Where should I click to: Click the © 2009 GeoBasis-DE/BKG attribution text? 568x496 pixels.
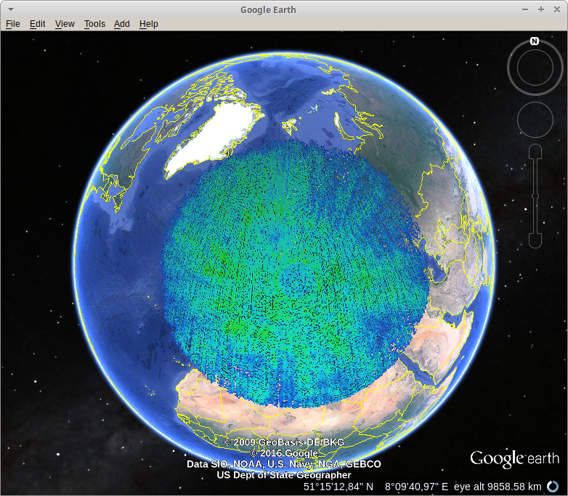[x=284, y=442]
